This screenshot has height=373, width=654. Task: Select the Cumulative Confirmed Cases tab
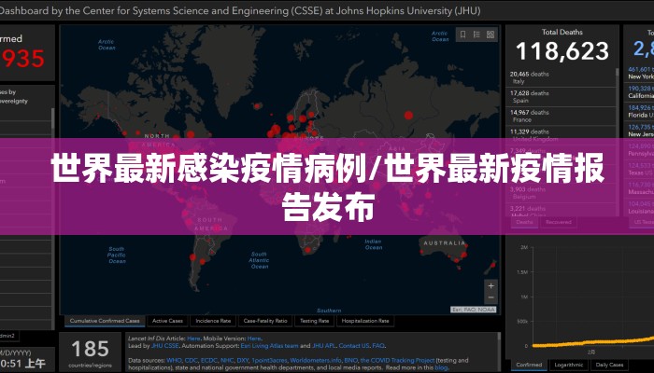pos(105,321)
